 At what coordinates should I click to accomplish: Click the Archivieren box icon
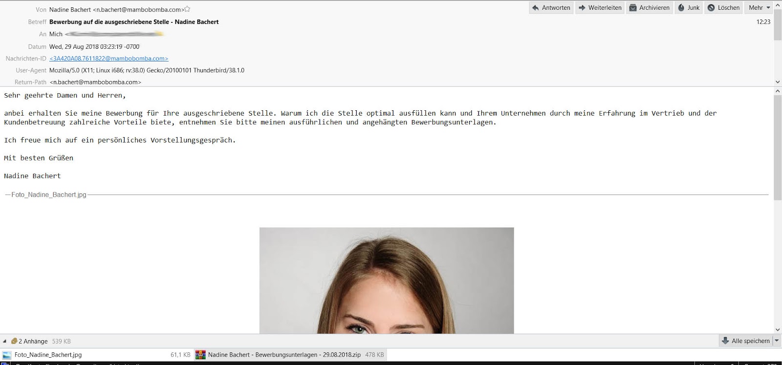click(633, 8)
